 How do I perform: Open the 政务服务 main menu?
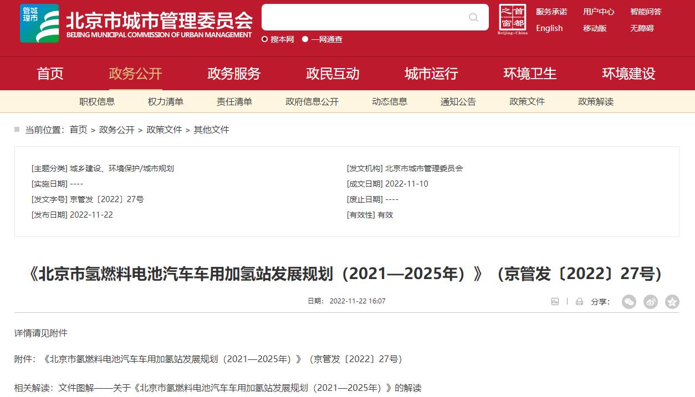click(234, 74)
